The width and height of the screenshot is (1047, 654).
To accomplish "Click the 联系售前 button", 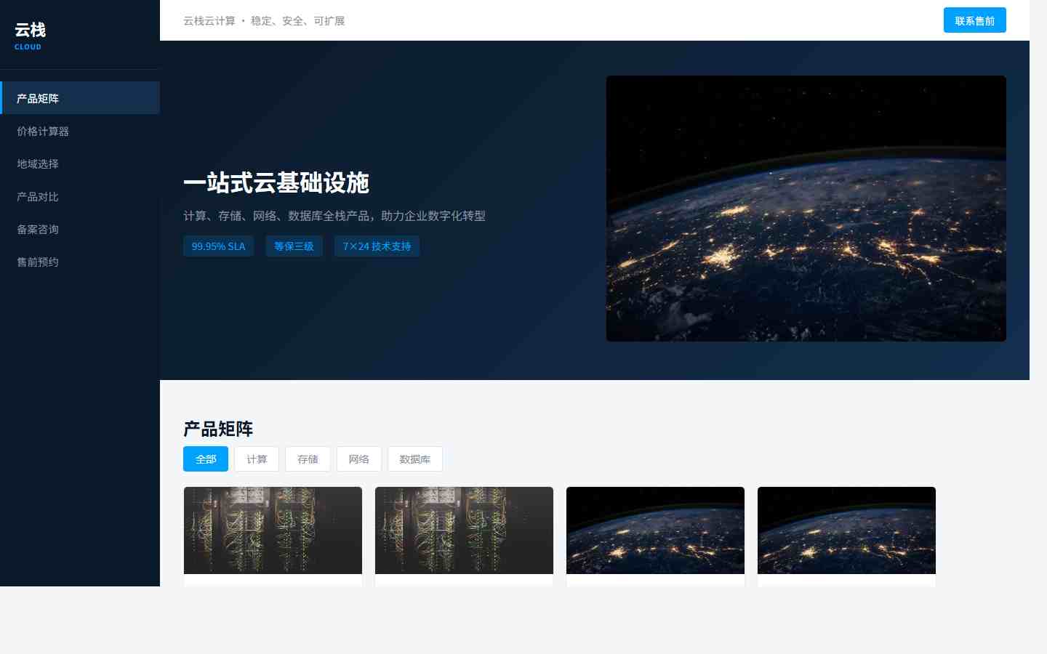I will [x=974, y=20].
